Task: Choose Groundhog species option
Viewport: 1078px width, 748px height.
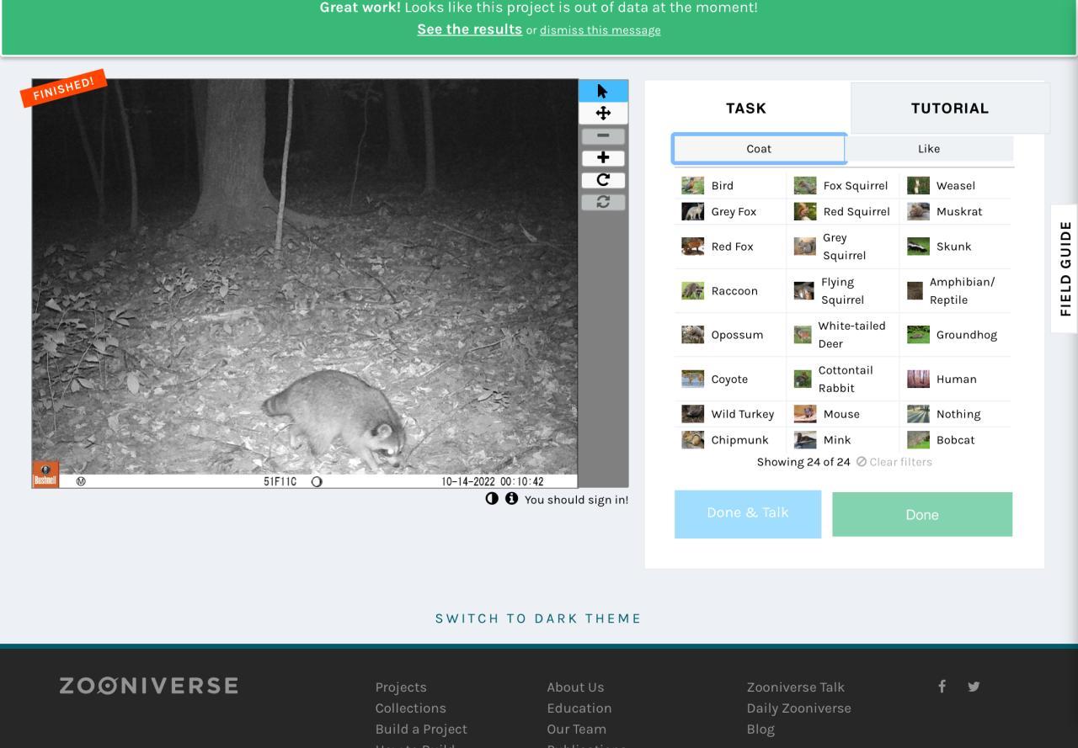Action: (956, 334)
